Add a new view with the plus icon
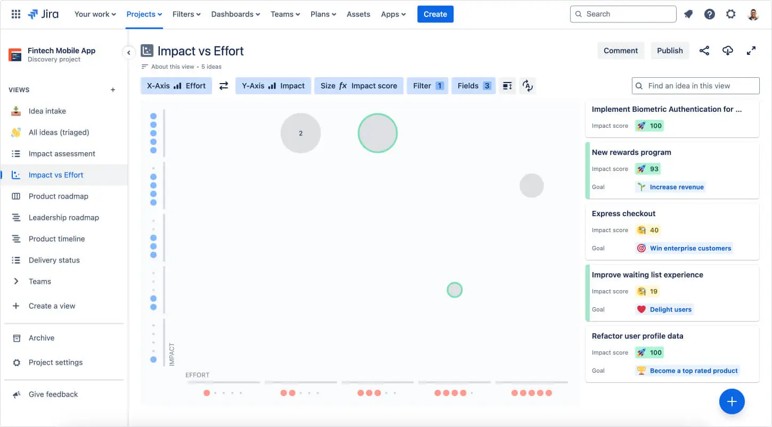 113,90
